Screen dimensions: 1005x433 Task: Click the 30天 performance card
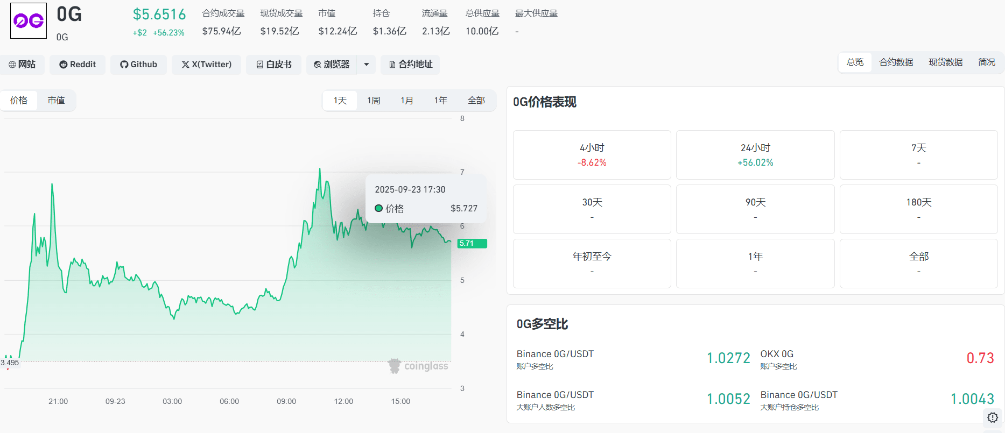tap(592, 209)
